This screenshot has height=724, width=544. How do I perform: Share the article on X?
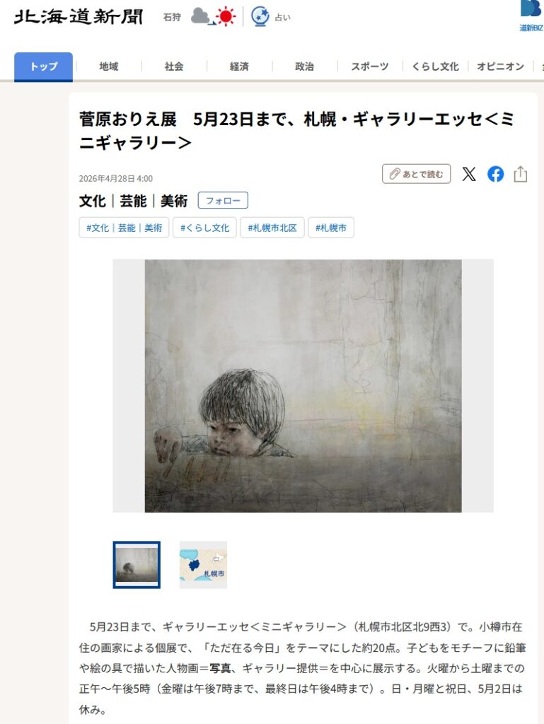click(469, 174)
